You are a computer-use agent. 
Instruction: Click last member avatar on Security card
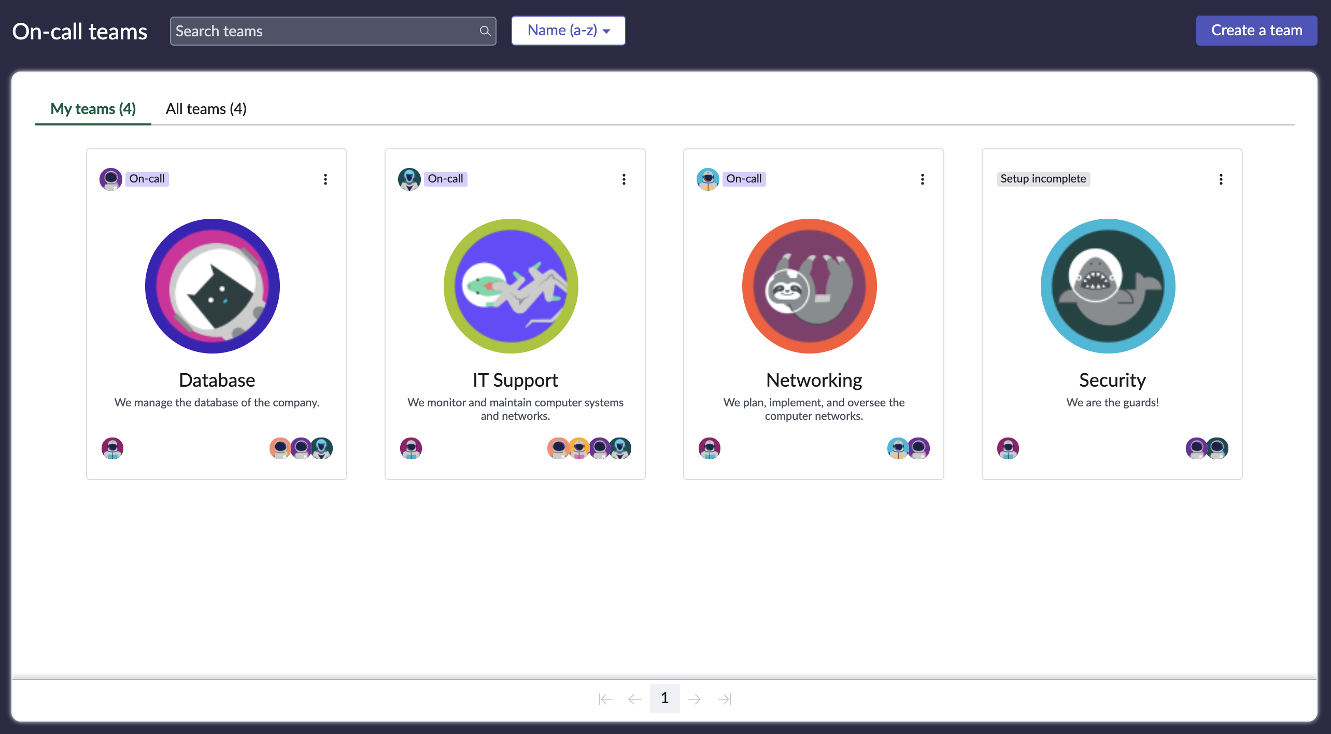click(x=1217, y=448)
